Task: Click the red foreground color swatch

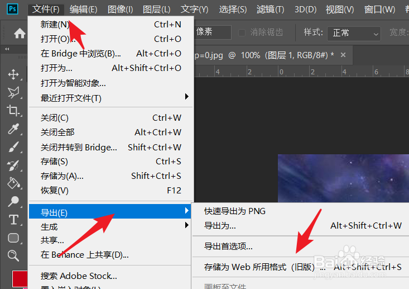Action: point(20,278)
